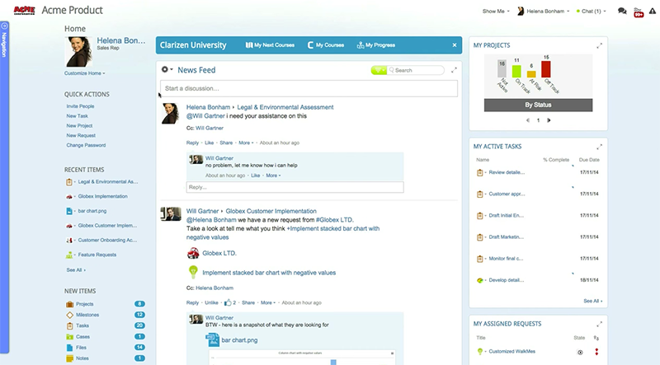Click the alert warning triangle icon
Image resolution: width=660 pixels, height=365 pixels.
[653, 12]
